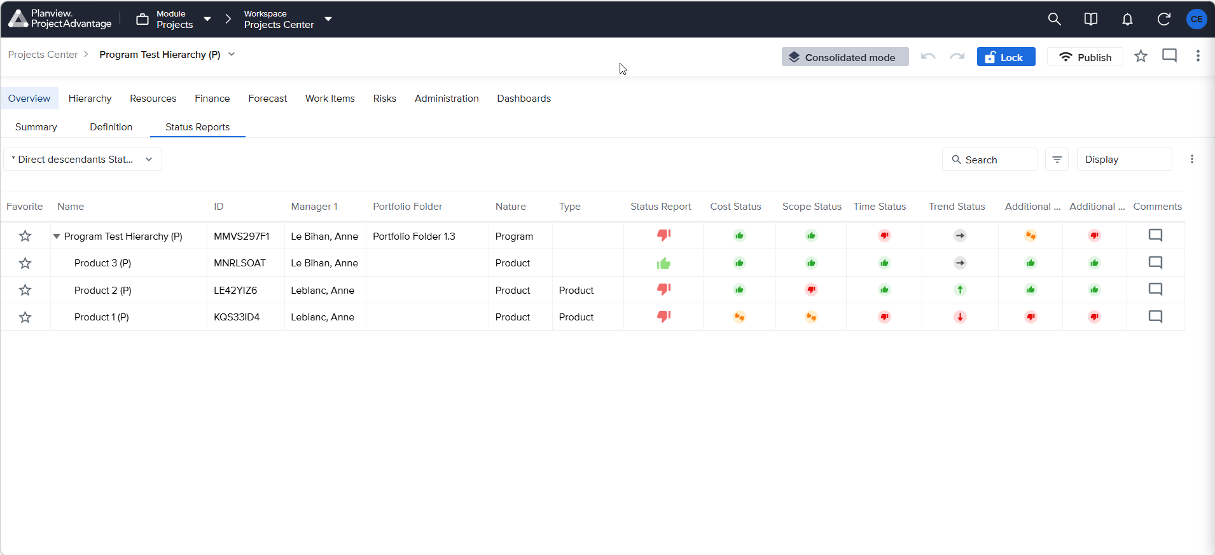This screenshot has height=555, width=1215.
Task: Open the comment bubble icon in header toolbar
Action: (x=1169, y=56)
